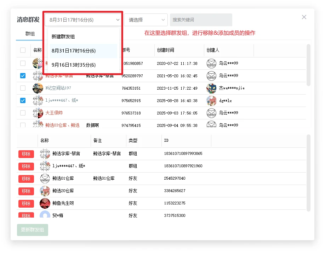Click the red avatar of 鲸鱼先生呀
Screen dimensions: 325x253
tap(45, 203)
